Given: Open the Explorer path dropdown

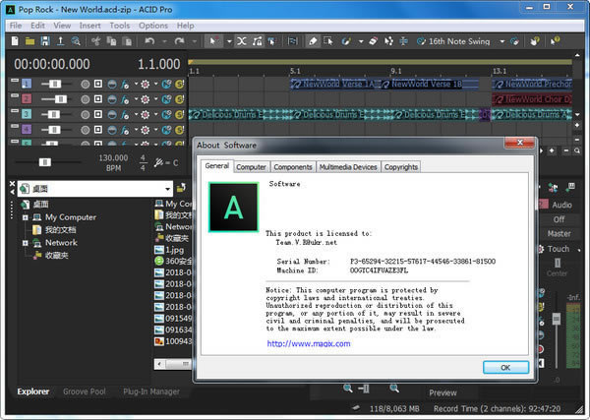Looking at the screenshot, I should [167, 189].
